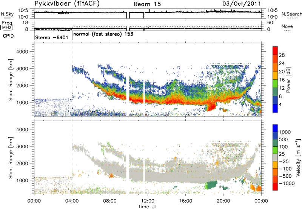The width and height of the screenshot is (302, 209).
Task: Click the 08:00 time axis label
Action: [110, 201]
